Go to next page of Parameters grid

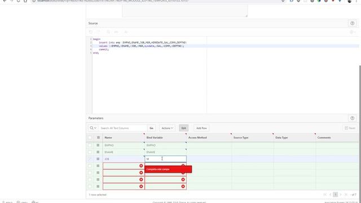(341, 195)
